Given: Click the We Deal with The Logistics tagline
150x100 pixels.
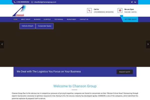Looking at the screenshot, I should point(49,71).
